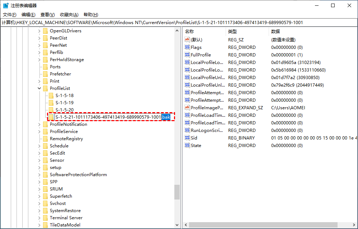The width and height of the screenshot is (358, 229).
Task: Expand the PerHwIdStorage key
Action: 39,60
